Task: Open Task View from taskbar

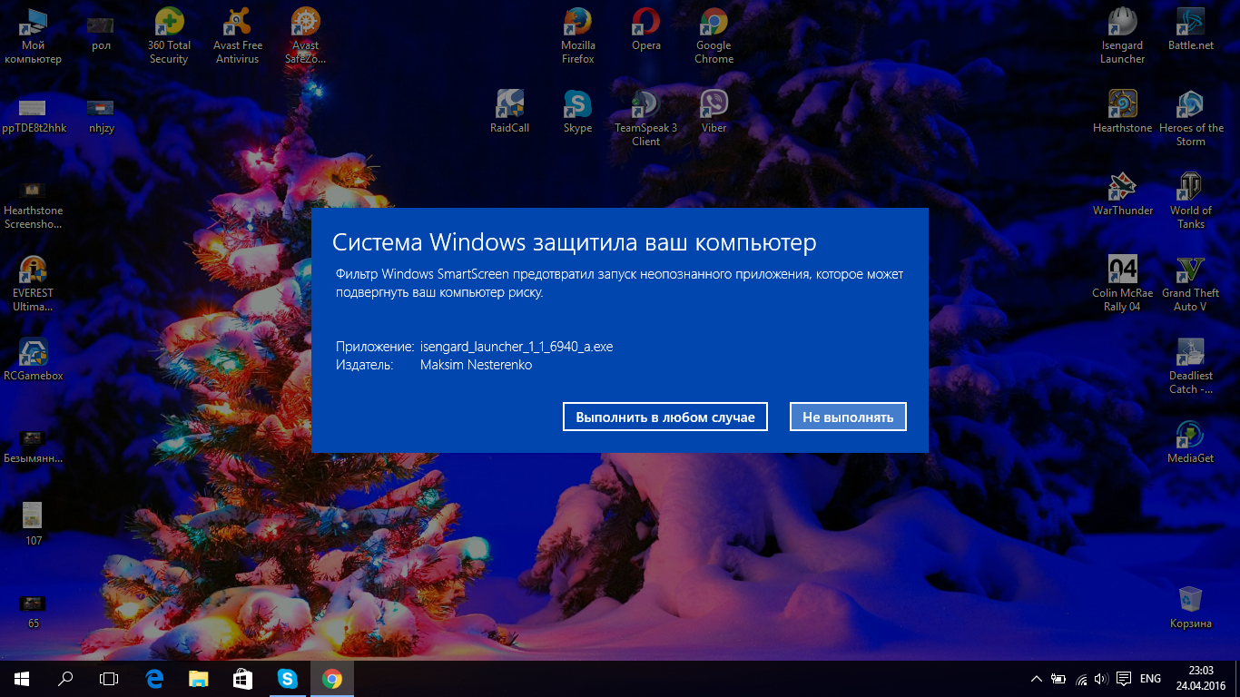Action: [x=109, y=678]
